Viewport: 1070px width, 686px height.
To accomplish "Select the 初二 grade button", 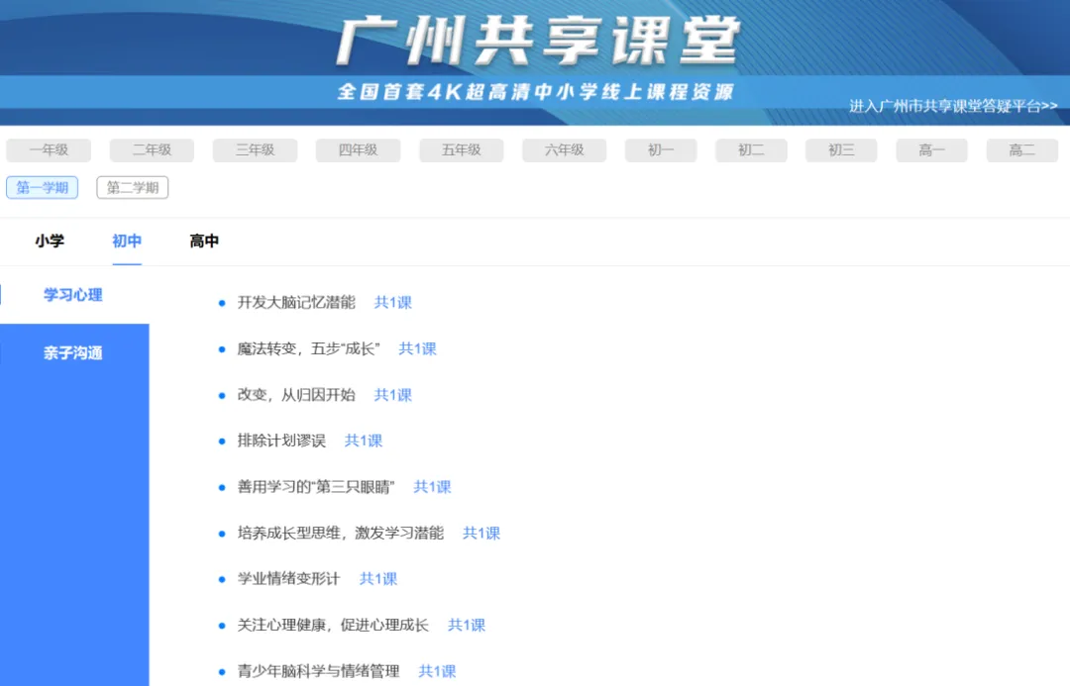I will [751, 150].
